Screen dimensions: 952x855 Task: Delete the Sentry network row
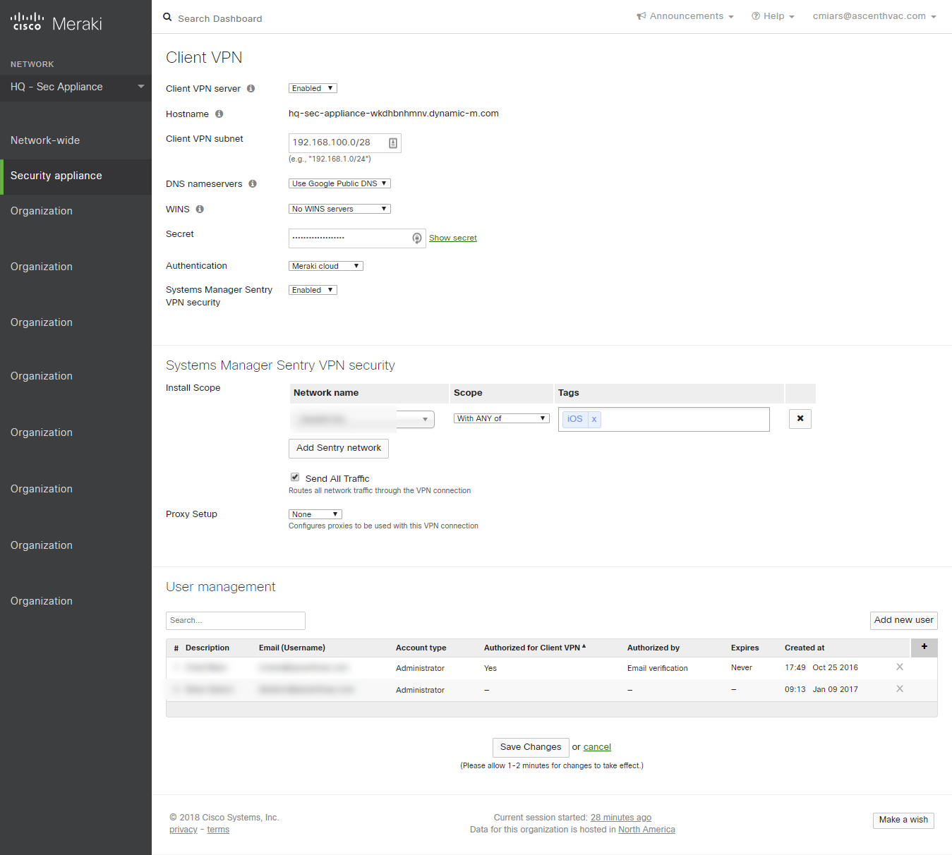pyautogui.click(x=800, y=419)
